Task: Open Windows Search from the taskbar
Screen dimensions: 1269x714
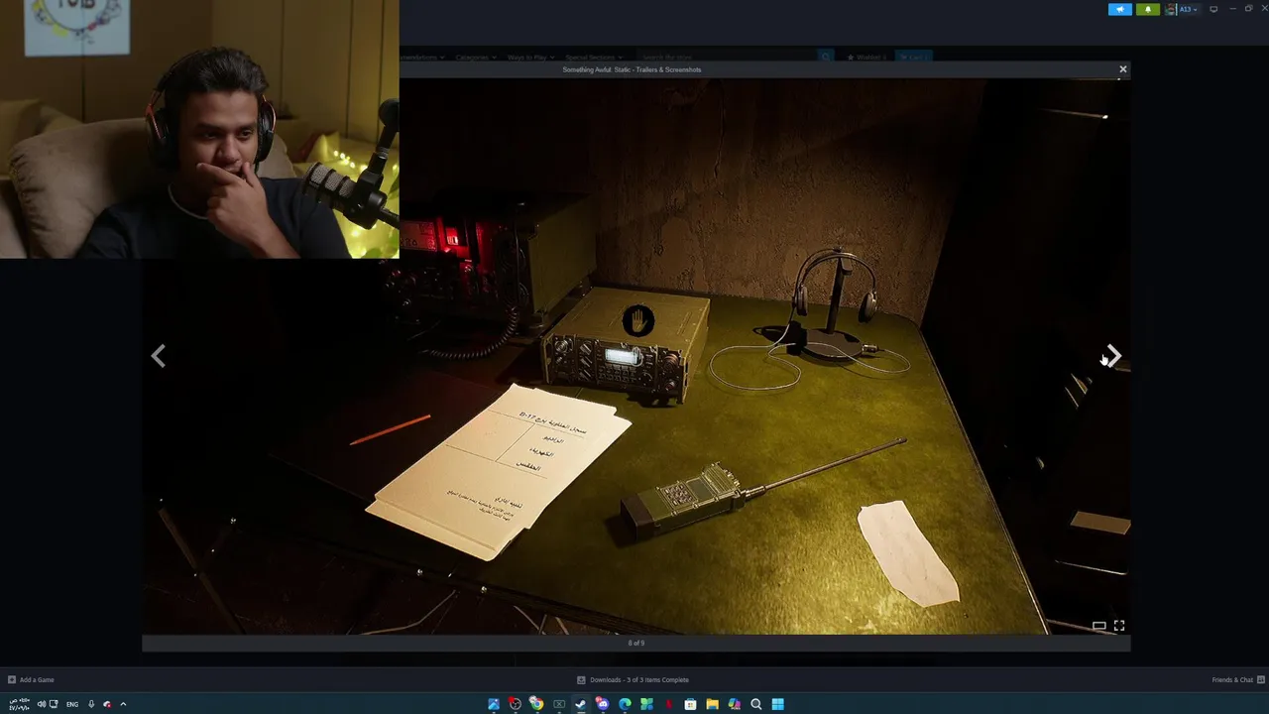Action: pos(755,704)
